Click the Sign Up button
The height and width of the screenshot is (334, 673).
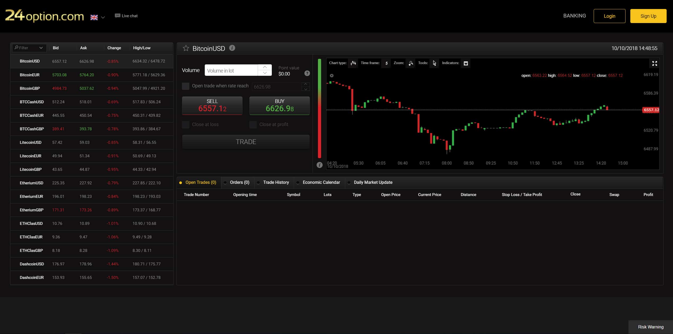pyautogui.click(x=648, y=16)
